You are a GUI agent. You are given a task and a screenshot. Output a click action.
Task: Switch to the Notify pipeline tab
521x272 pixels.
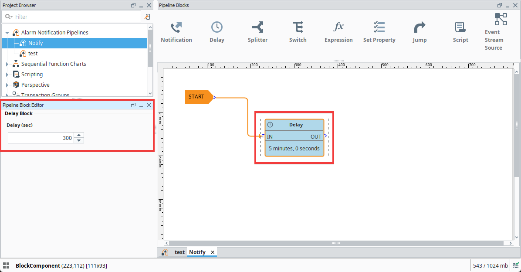tap(197, 252)
